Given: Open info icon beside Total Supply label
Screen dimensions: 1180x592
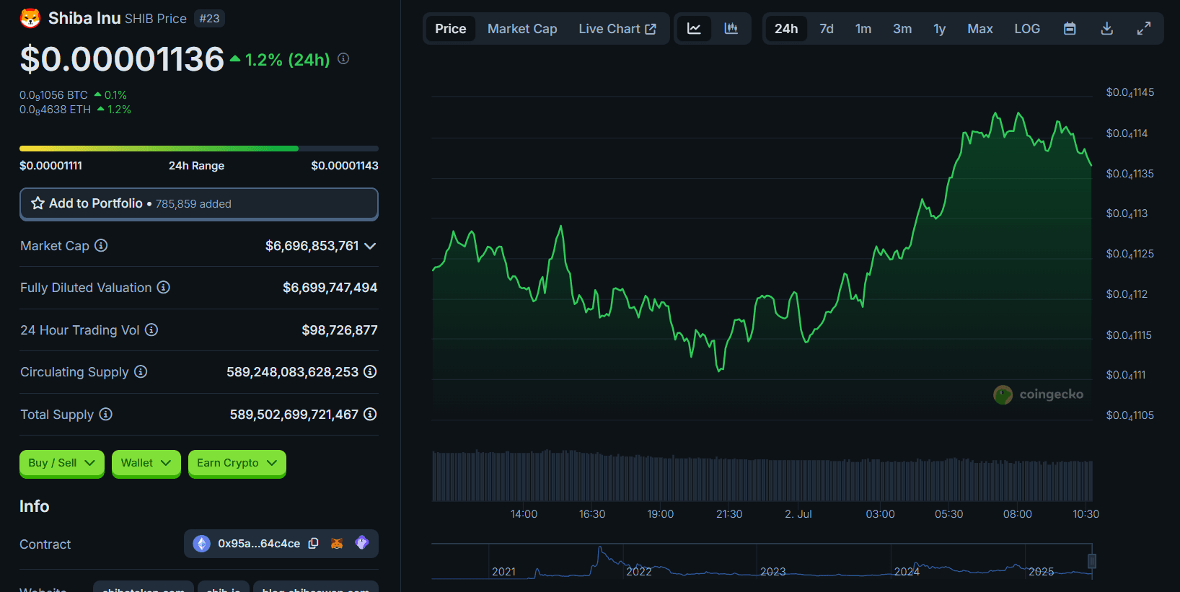Looking at the screenshot, I should point(106,414).
